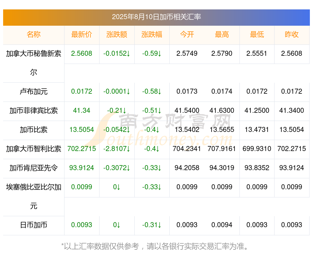Select the 今开 column header
This screenshot has height=256, width=313.
[187, 34]
